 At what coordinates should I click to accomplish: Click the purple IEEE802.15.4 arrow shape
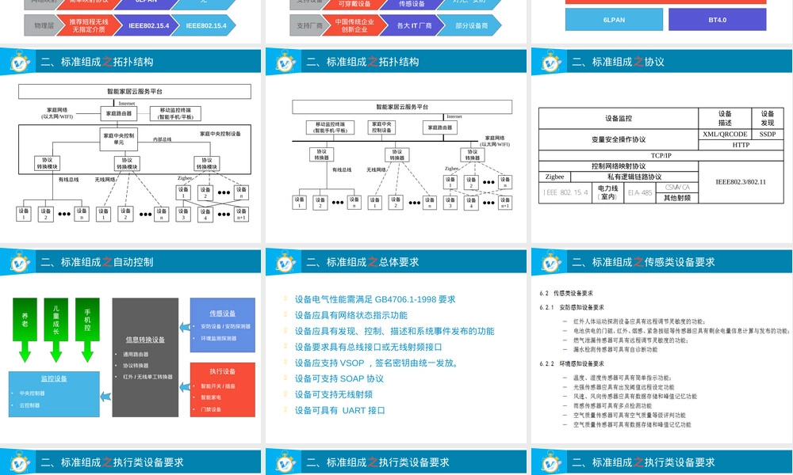[x=147, y=25]
